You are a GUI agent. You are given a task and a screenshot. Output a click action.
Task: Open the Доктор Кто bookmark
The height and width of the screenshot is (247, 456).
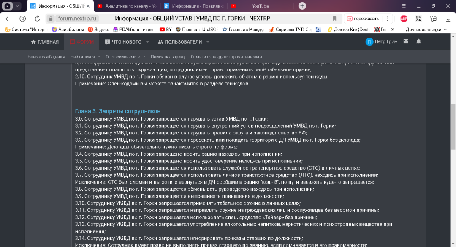coord(348,30)
